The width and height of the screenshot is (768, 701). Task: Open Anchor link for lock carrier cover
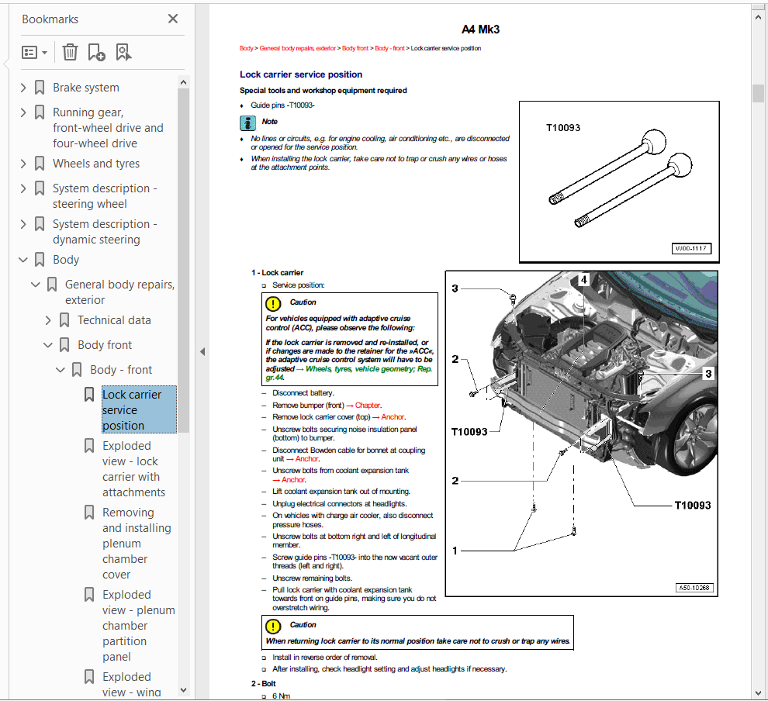tap(393, 417)
